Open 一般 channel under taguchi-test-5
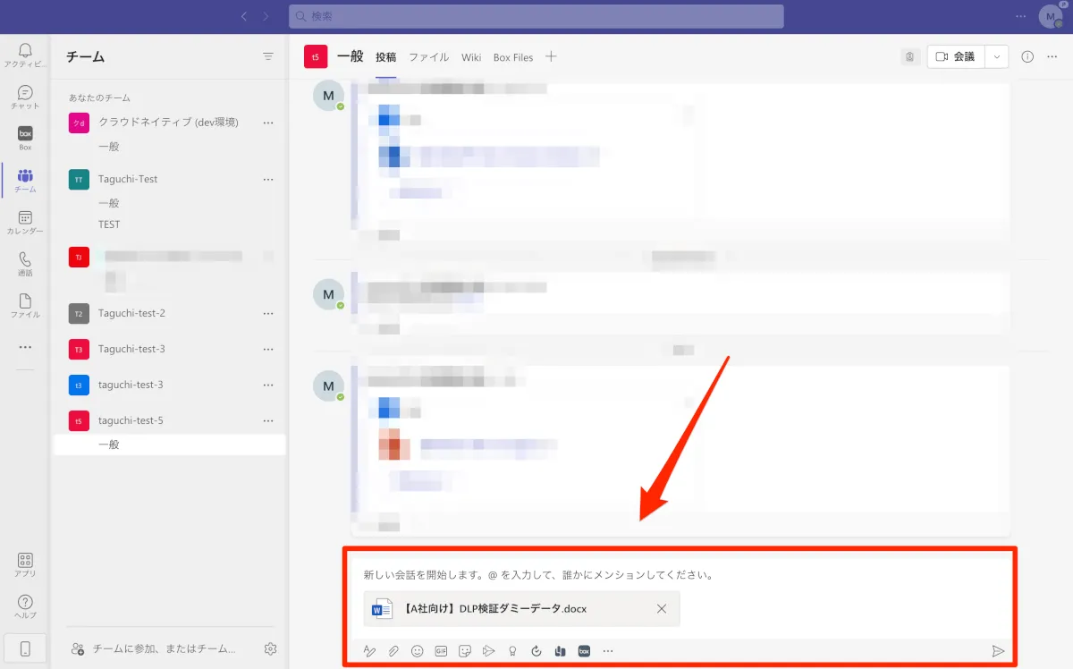1073x669 pixels. click(x=170, y=445)
